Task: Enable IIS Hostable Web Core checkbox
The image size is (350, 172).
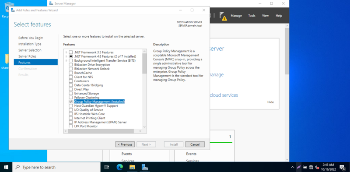Action: tap(71, 114)
